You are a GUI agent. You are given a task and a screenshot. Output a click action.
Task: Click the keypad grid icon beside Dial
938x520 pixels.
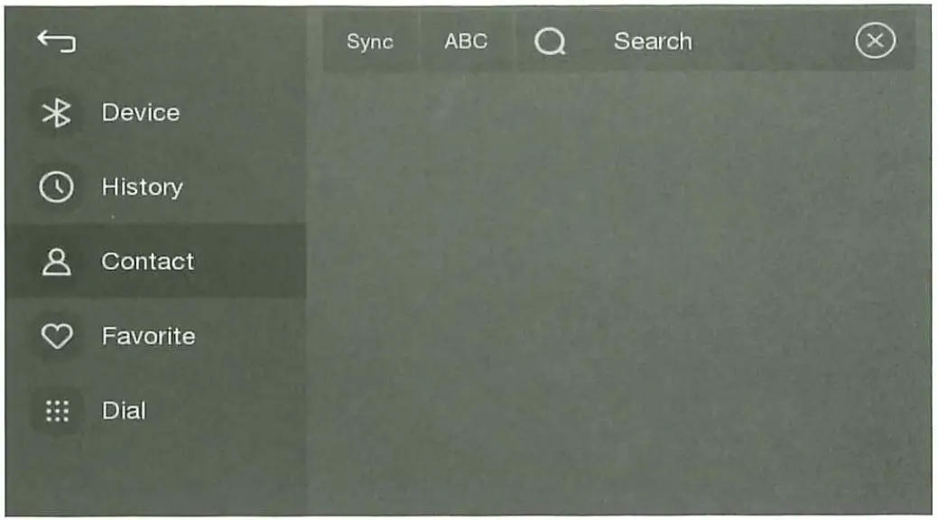point(58,411)
